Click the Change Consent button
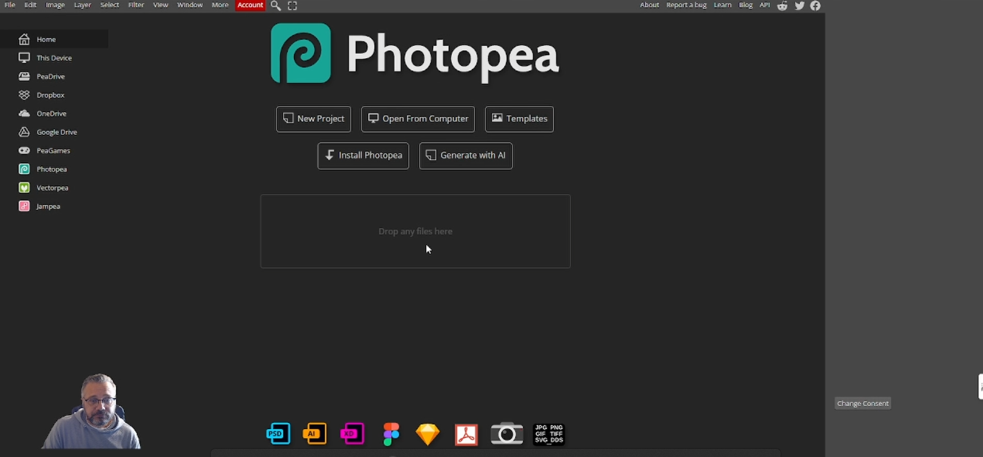The width and height of the screenshot is (983, 457). 863,404
